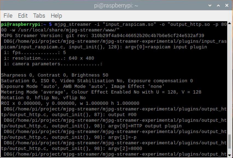Click Image Effect 'none' text

pos(138,86)
